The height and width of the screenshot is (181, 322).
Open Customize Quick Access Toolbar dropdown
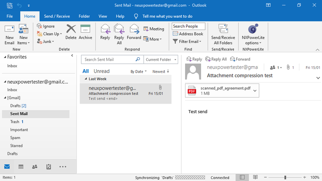29,6
